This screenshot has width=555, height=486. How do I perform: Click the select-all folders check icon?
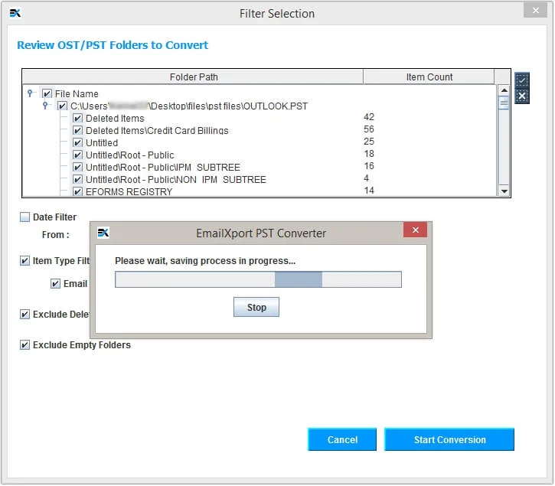coord(522,80)
